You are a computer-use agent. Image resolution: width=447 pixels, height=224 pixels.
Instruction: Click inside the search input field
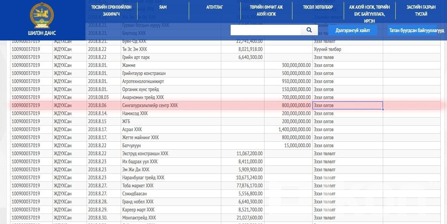coord(265,30)
